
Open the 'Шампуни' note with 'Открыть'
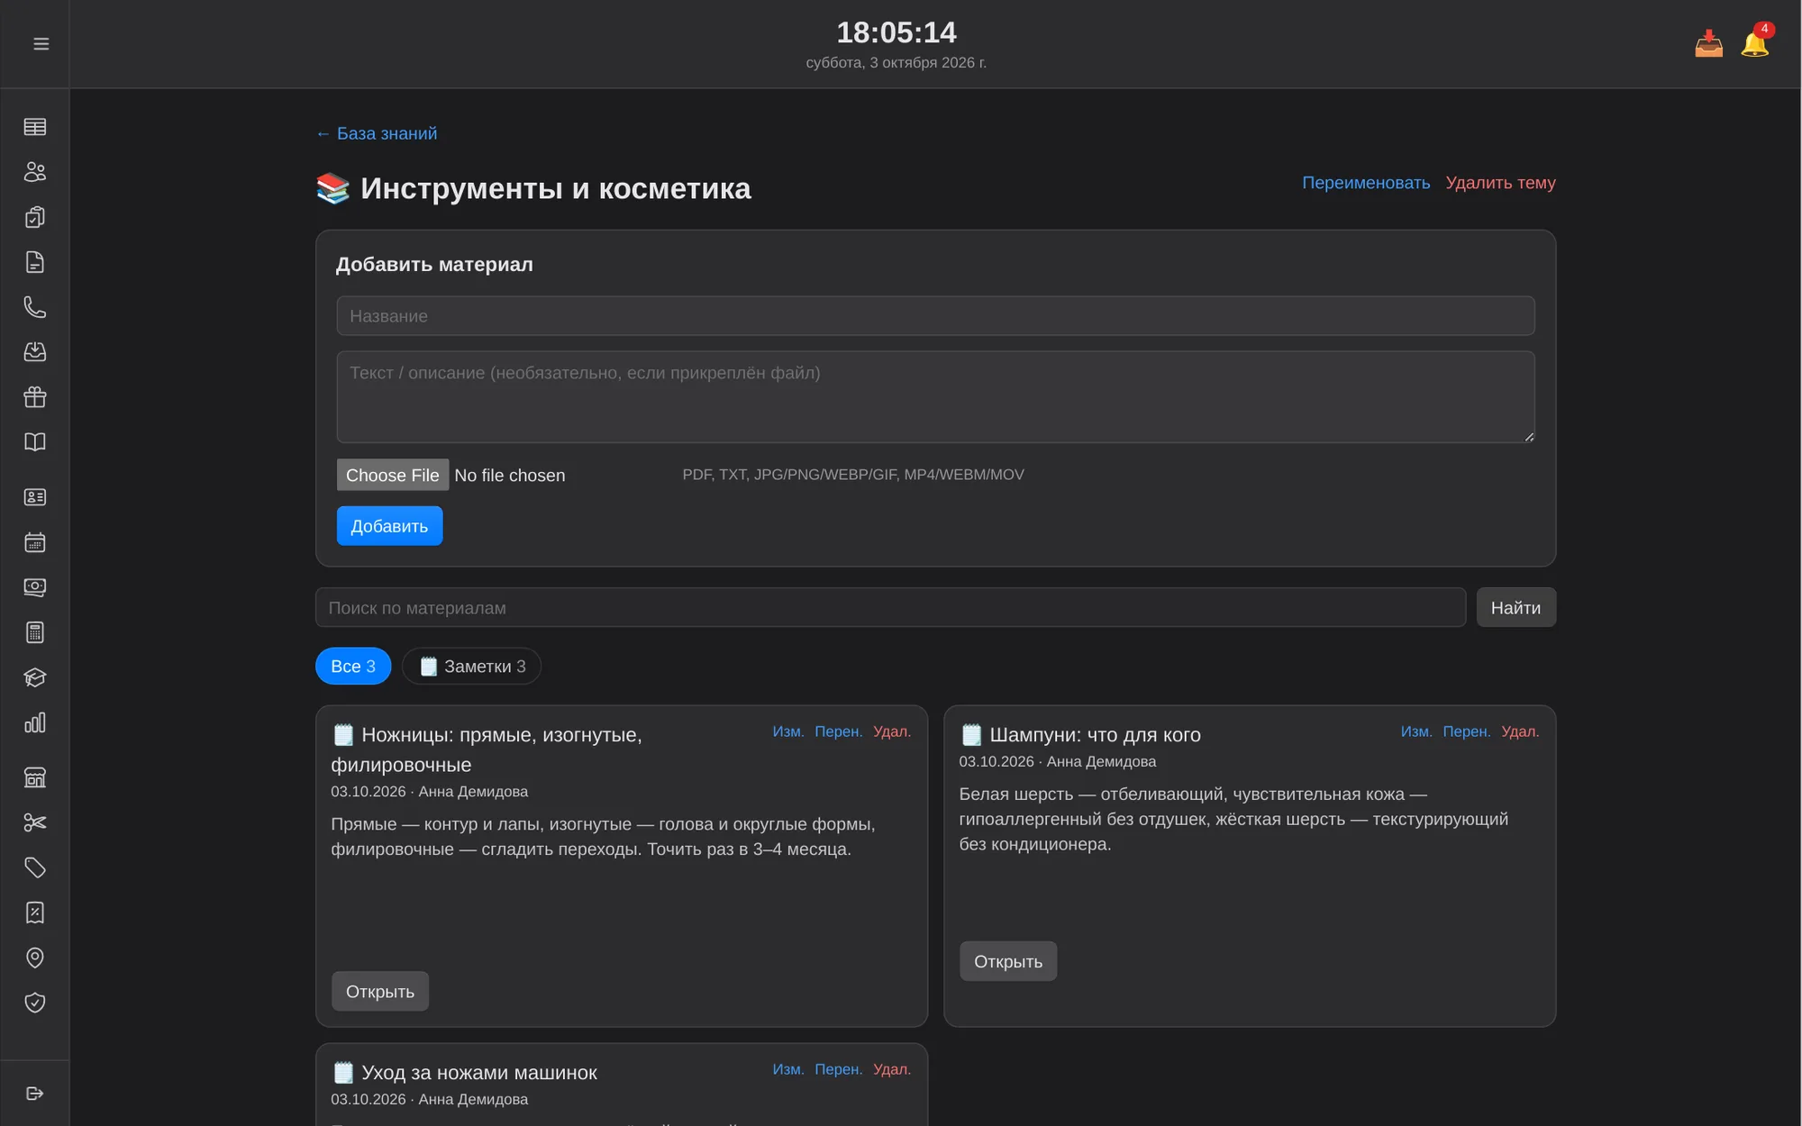pyautogui.click(x=1008, y=962)
